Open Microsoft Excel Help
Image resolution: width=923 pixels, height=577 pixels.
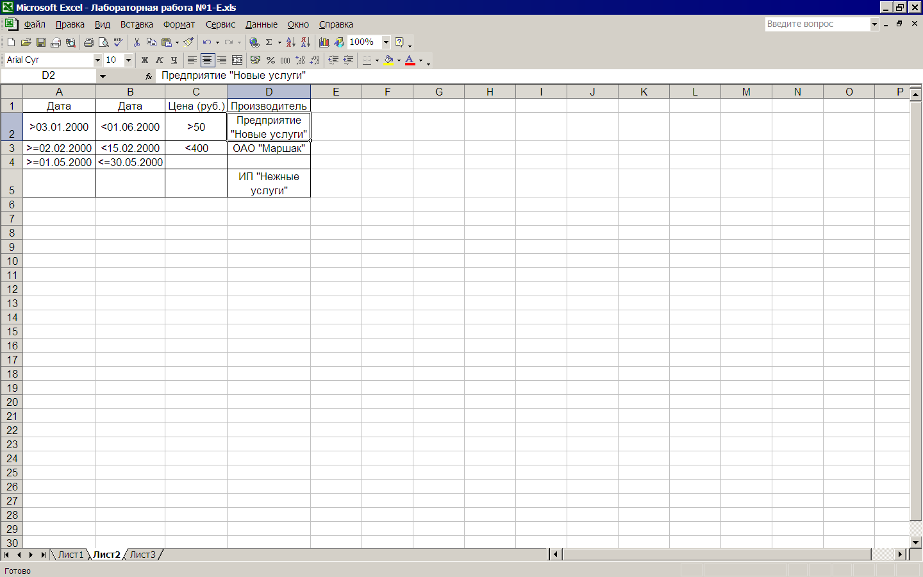[x=399, y=42]
